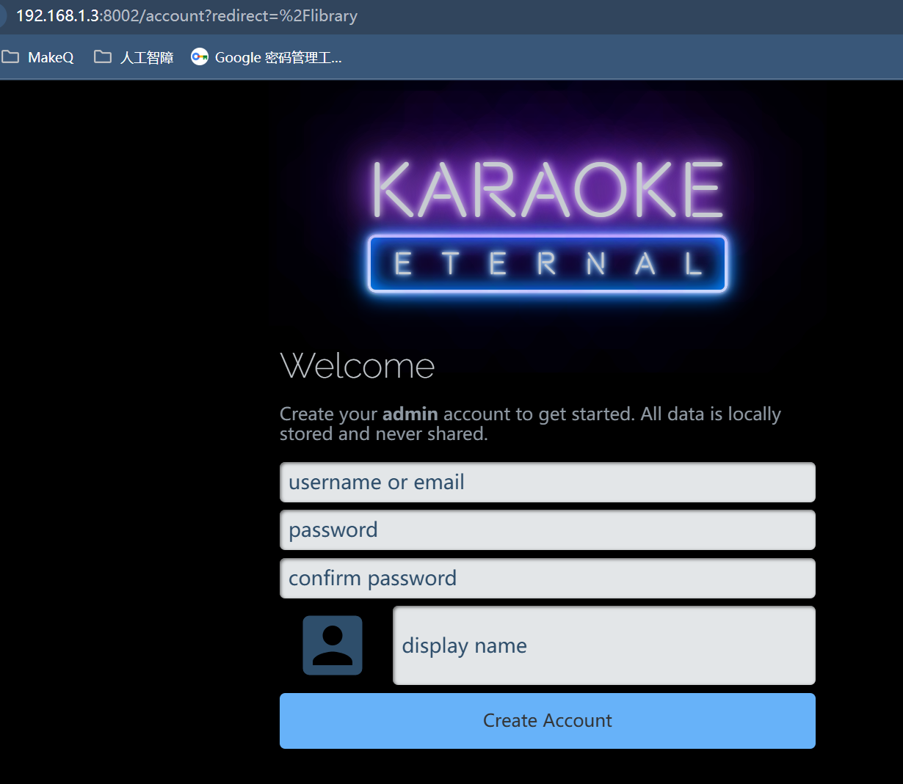This screenshot has width=903, height=784.
Task: Click the ETERNAL blue badge in the logo
Action: click(548, 263)
